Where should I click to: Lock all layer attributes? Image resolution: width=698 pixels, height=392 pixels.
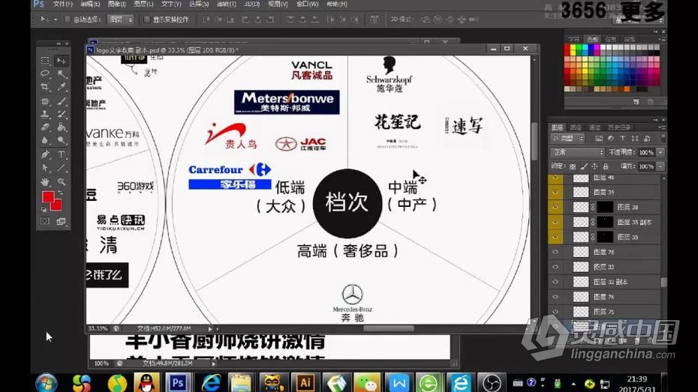point(606,166)
